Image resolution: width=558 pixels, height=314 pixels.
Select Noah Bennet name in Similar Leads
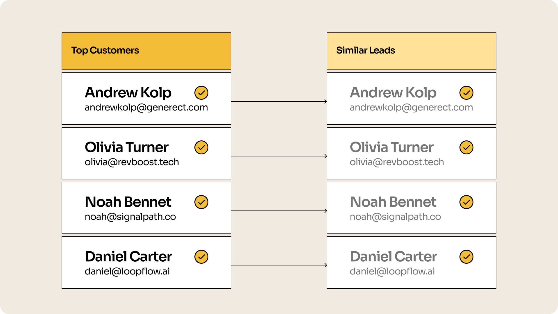pos(393,202)
